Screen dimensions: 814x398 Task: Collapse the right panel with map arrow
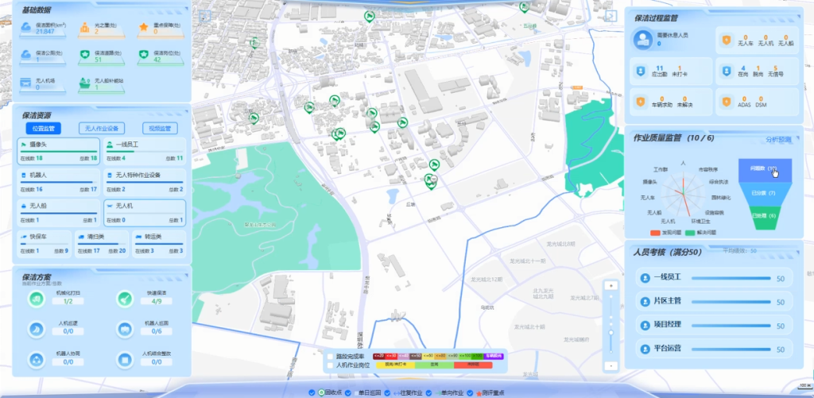tap(610, 15)
